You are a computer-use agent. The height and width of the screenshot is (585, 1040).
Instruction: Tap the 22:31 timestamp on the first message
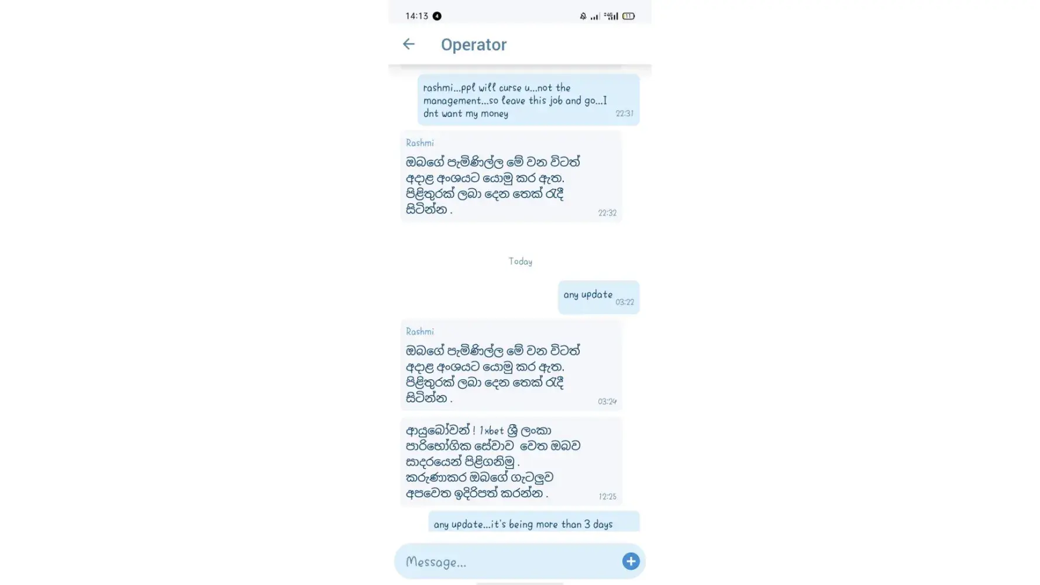tap(624, 113)
